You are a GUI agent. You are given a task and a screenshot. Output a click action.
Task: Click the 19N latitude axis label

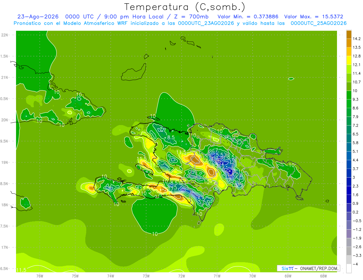(4, 163)
